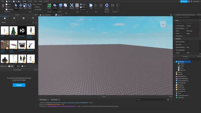Activate the Scale tool
201x113 pixels.
[x=25, y=6]
